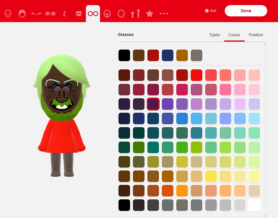Click the scroll down arrow of the colour list
The height and width of the screenshot is (218, 278).
(x=265, y=216)
